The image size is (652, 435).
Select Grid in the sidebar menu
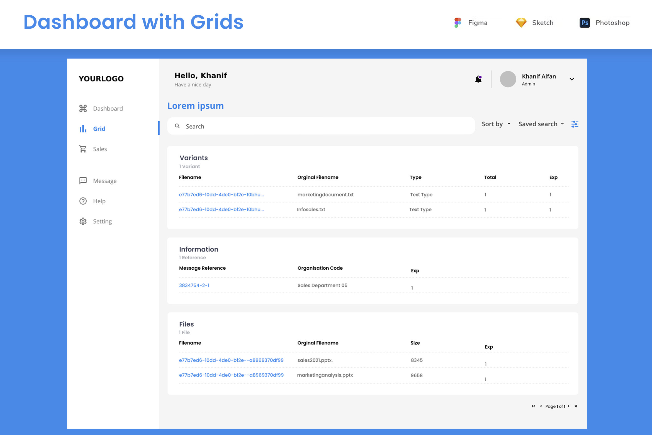tap(99, 129)
